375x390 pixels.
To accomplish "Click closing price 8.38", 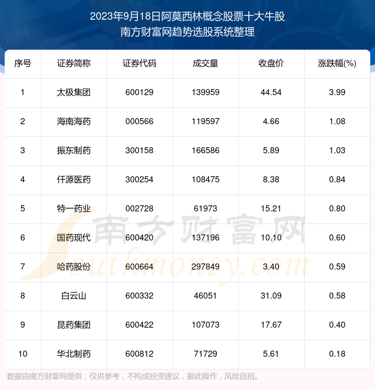I will (x=271, y=180).
